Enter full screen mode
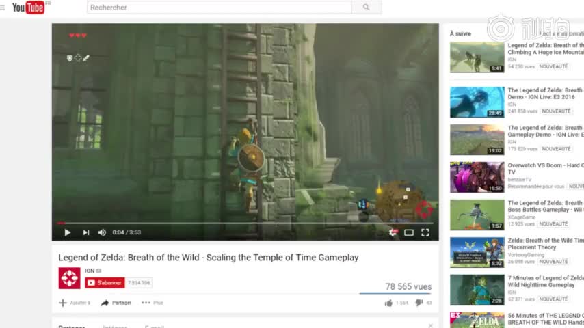 click(425, 232)
